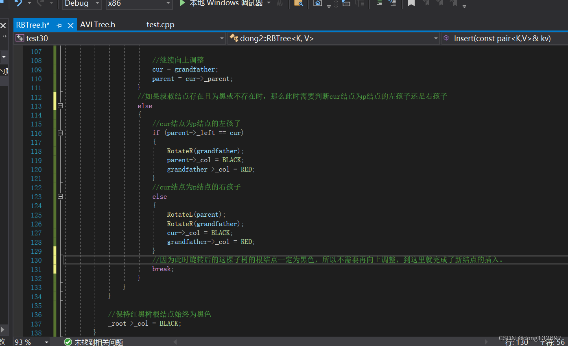Click the greyed hierarchy list toolbar icon
The image size is (568, 346).
(x=360, y=3)
